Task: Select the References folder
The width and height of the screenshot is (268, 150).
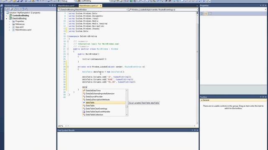Action: tap(20, 24)
